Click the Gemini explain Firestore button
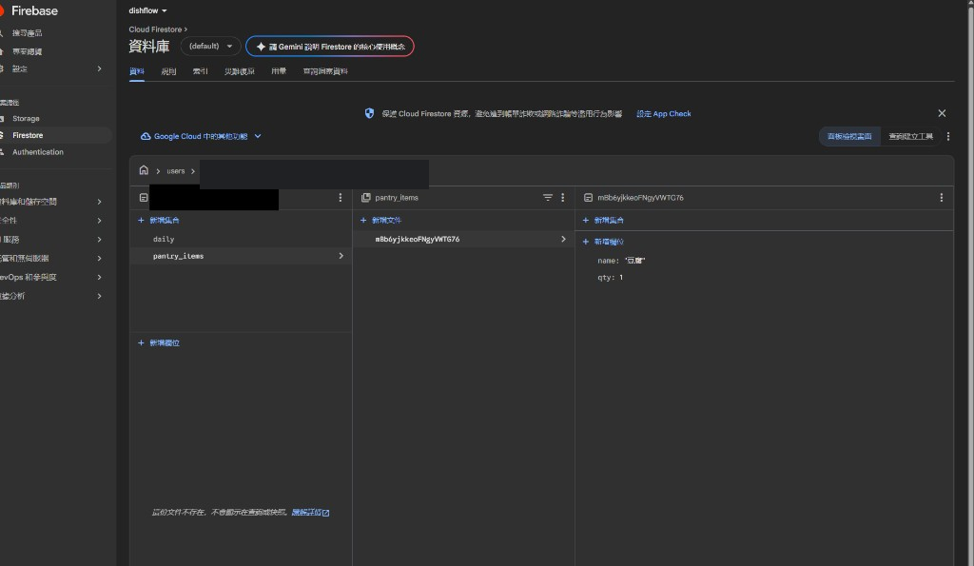The image size is (974, 566). click(x=330, y=47)
